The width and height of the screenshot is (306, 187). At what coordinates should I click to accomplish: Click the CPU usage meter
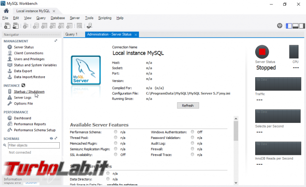(293, 52)
